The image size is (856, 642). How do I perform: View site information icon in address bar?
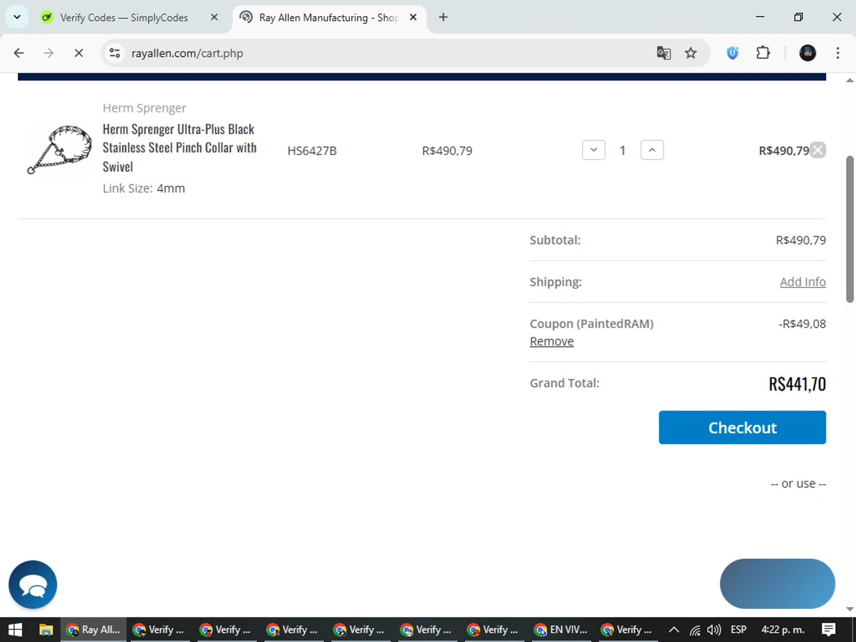(115, 53)
